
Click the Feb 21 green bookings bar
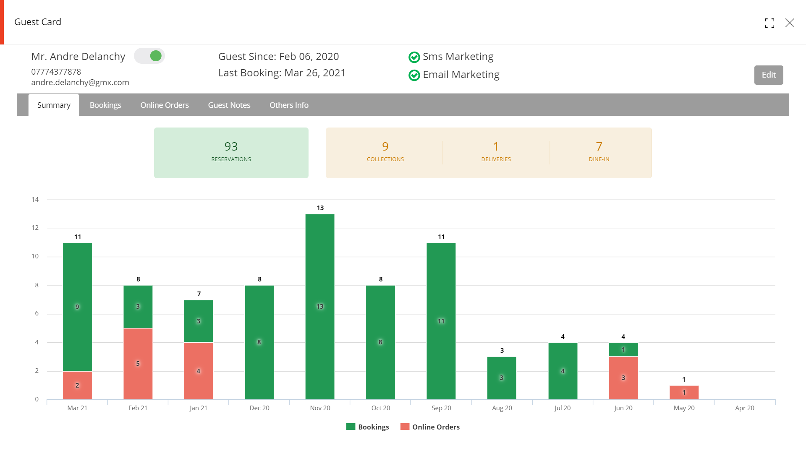coord(138,307)
